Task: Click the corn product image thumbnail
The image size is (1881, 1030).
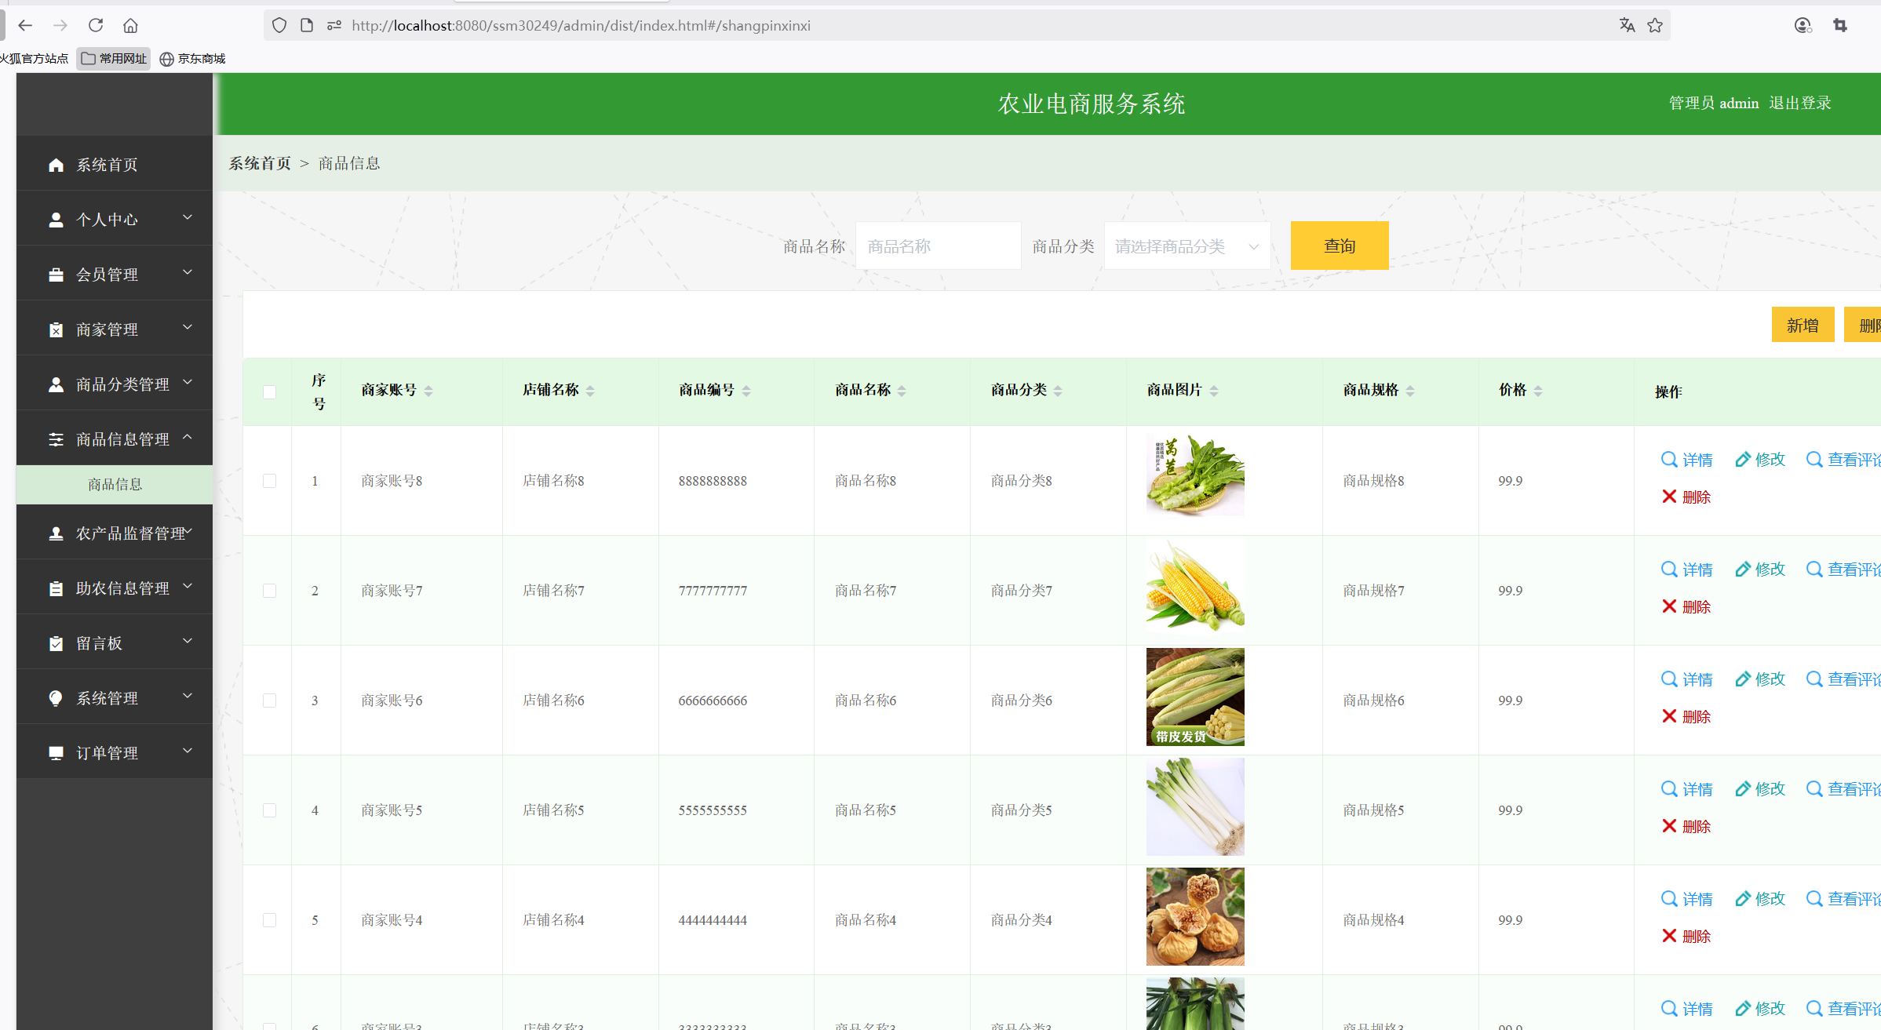Action: tap(1194, 584)
